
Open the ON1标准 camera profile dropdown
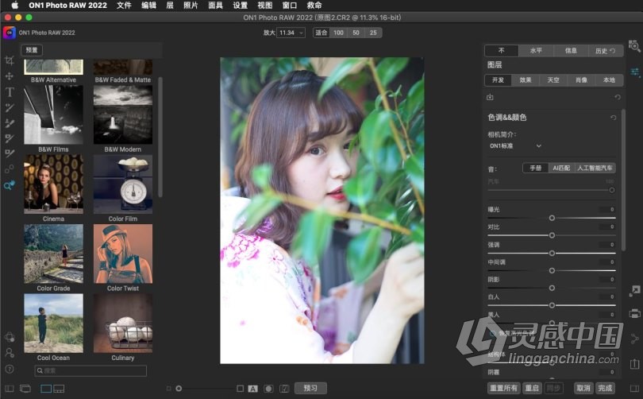point(515,145)
